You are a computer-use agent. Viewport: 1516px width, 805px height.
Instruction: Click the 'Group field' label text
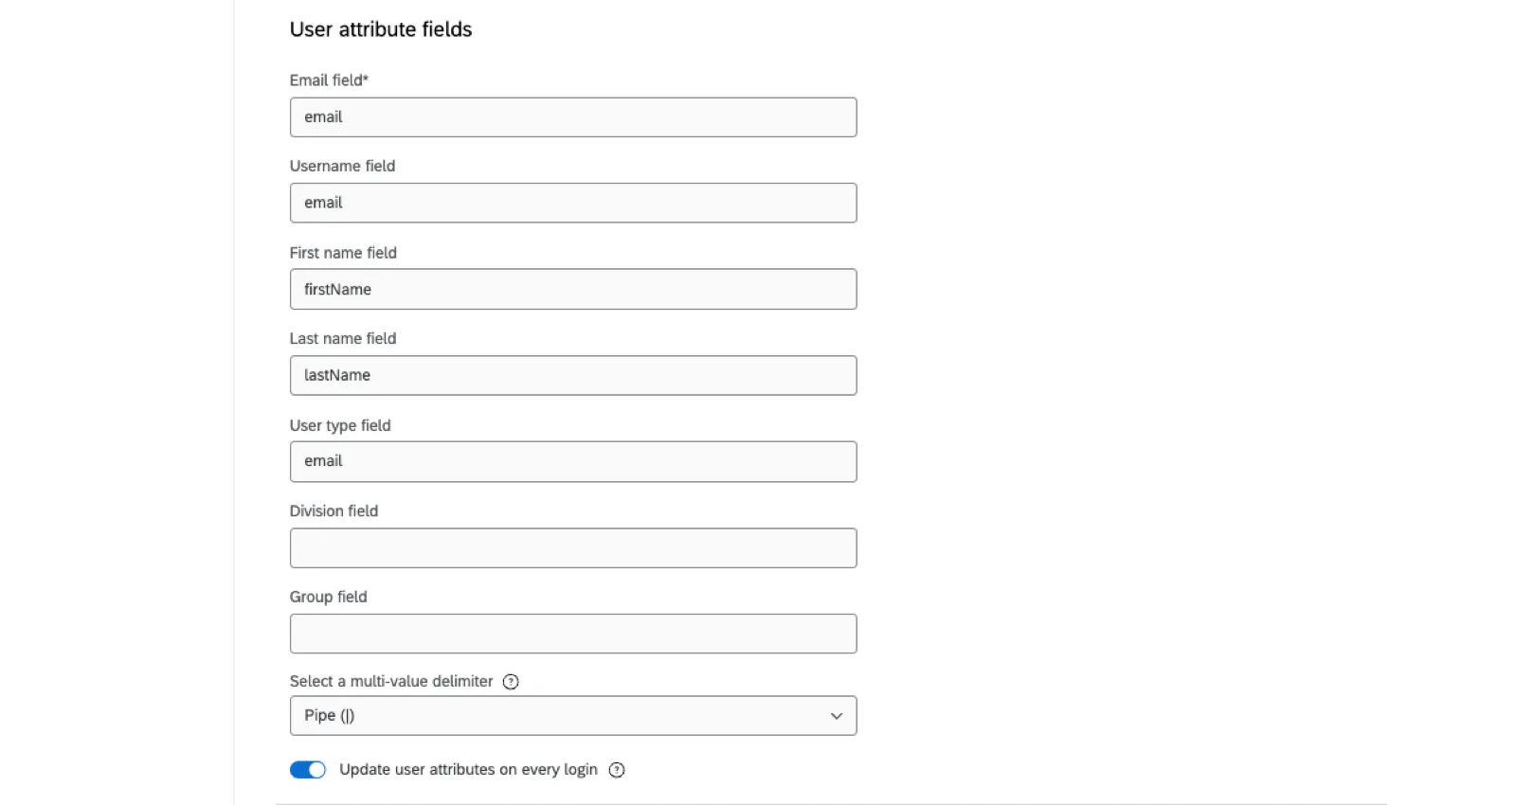click(328, 597)
